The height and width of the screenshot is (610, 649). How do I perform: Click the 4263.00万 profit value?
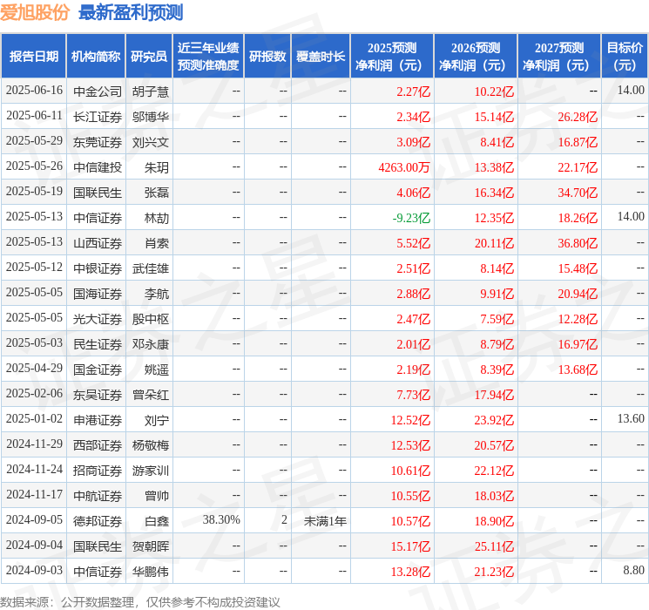point(404,167)
